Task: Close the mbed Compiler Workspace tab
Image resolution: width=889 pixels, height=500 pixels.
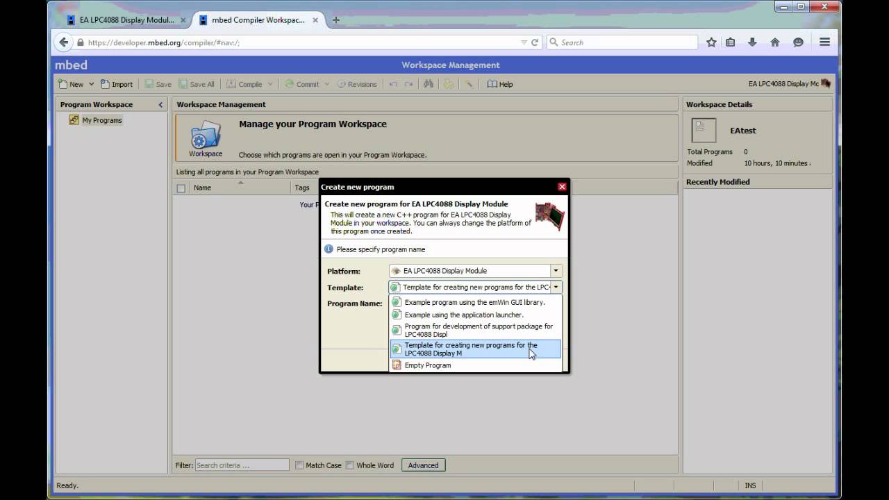Action: (x=316, y=20)
